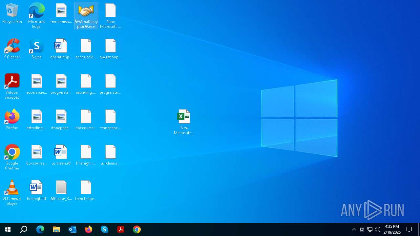Select the blank finehigh.r... file icon
This screenshot has width=420, height=236.
coord(86,156)
